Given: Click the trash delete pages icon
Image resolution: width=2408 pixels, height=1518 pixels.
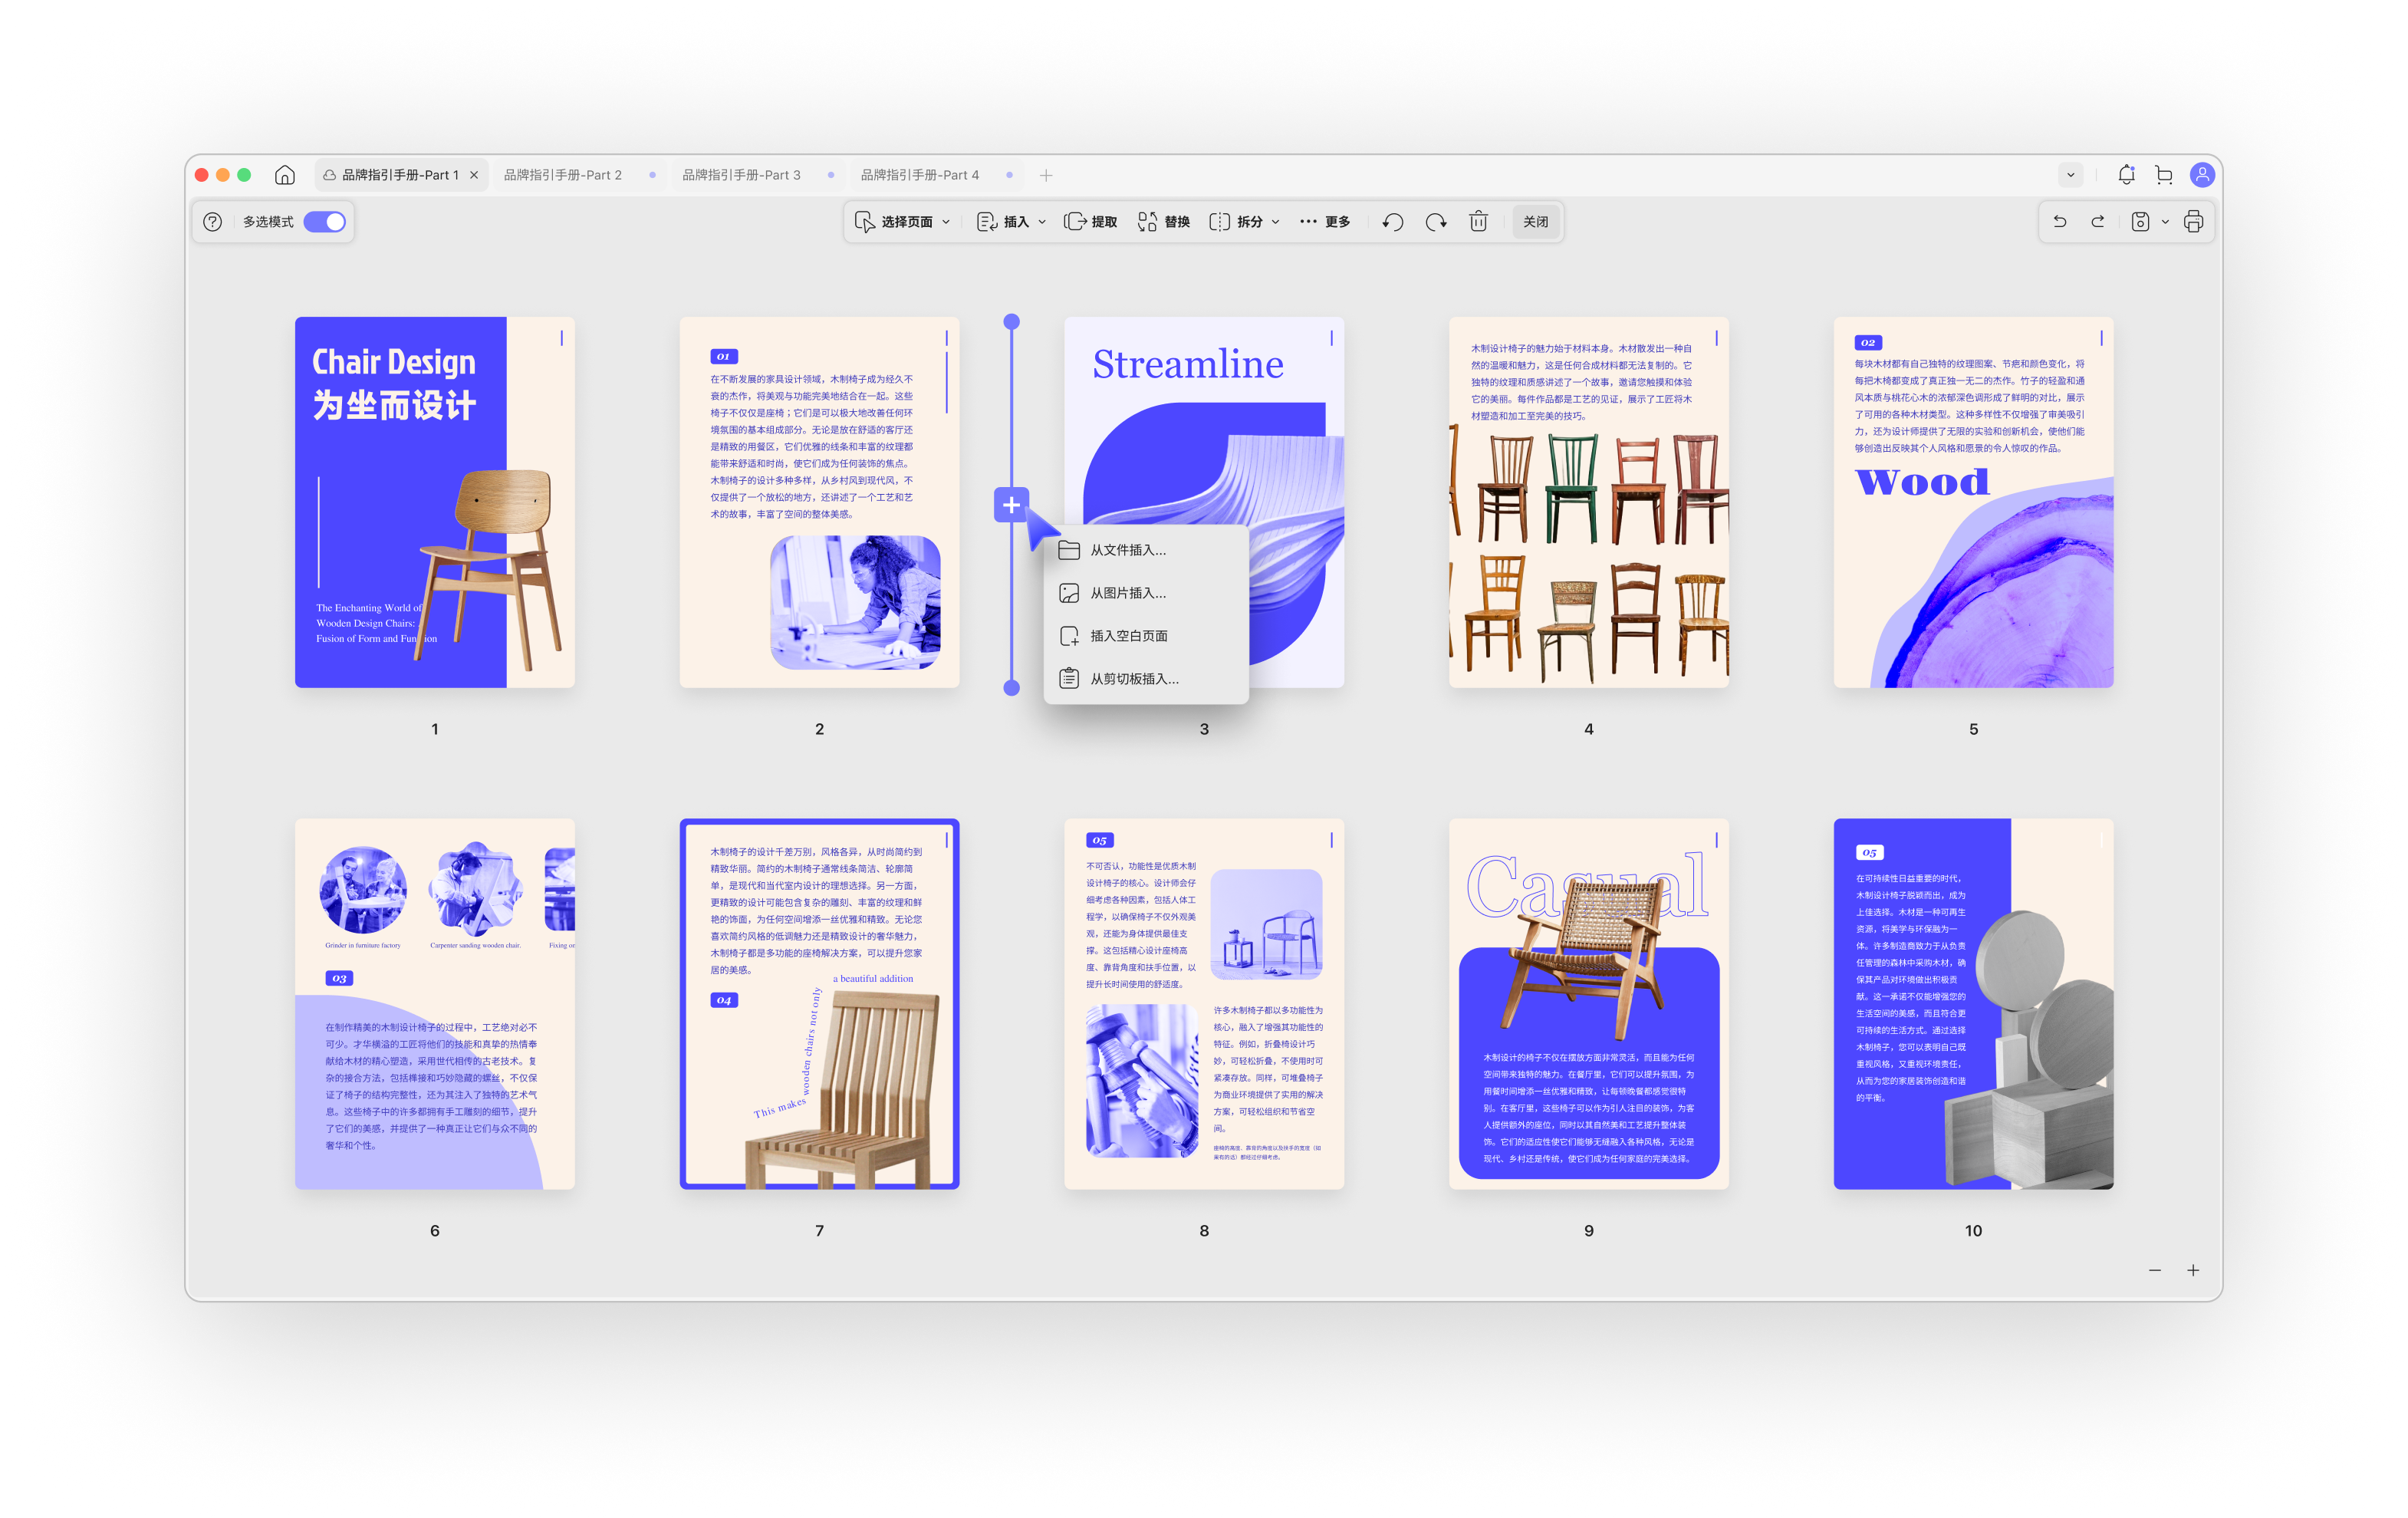Looking at the screenshot, I should tap(1479, 222).
